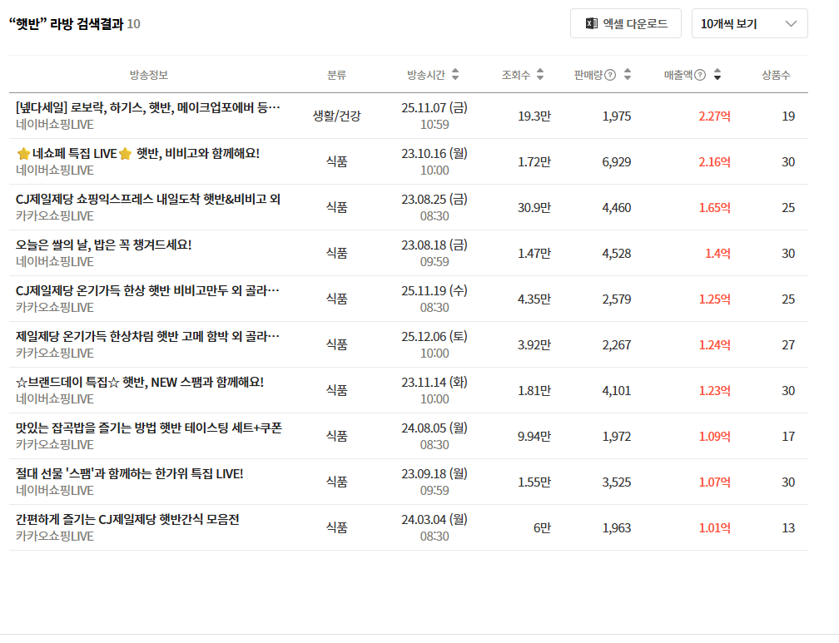
Task: Open 오늘은 쌀의 날 broadcast title
Action: point(104,245)
